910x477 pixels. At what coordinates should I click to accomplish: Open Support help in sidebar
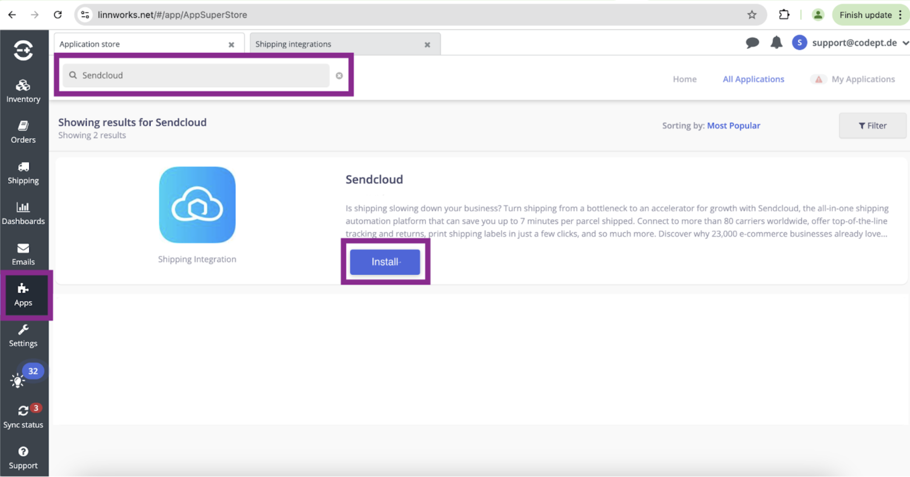point(23,458)
